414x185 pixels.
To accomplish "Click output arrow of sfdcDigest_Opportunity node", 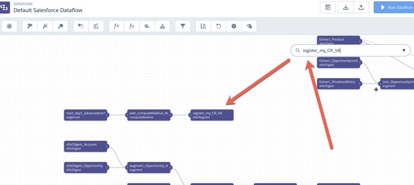I will coord(107,167).
